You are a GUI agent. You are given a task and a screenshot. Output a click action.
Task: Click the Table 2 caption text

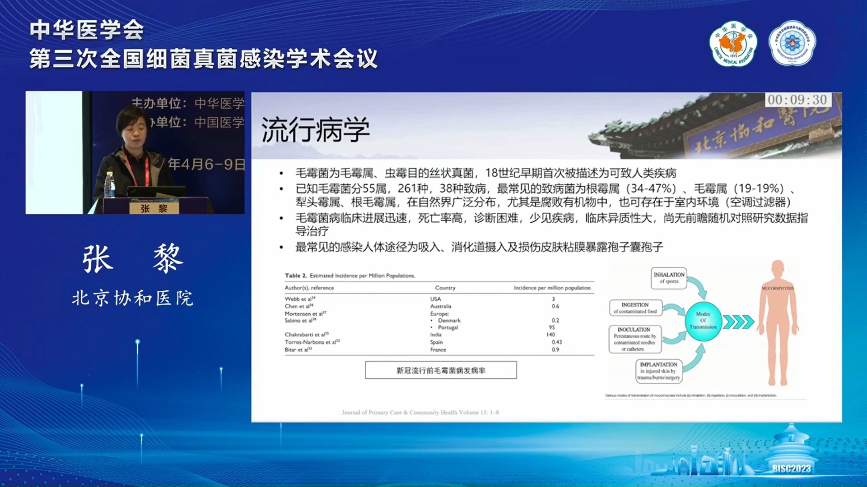pos(350,275)
